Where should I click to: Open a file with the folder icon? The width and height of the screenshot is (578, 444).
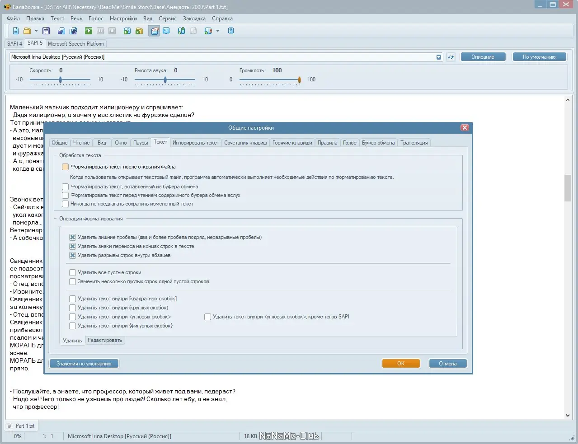click(x=27, y=31)
